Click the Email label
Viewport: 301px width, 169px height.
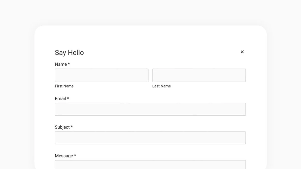[x=60, y=98]
